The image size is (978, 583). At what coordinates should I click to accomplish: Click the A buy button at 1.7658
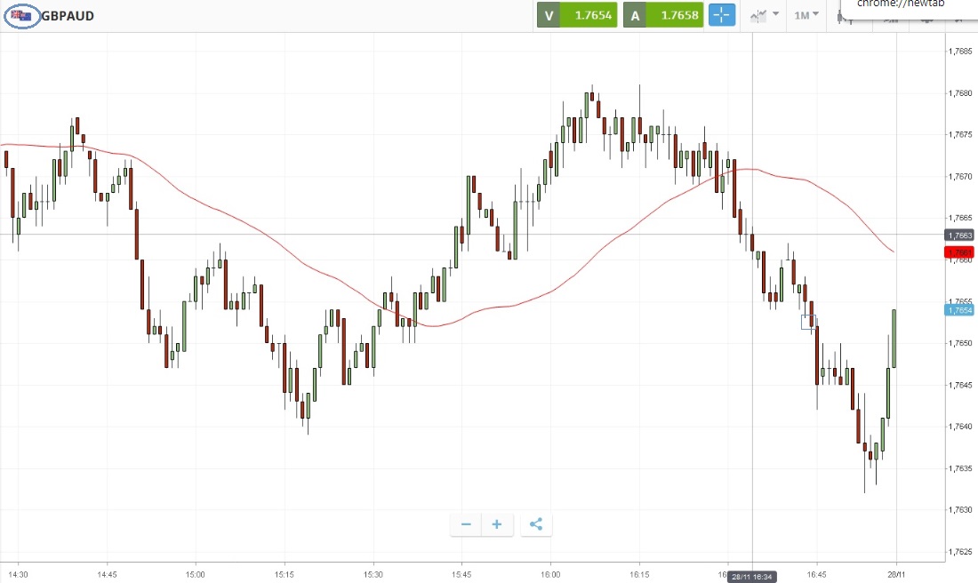[x=663, y=15]
